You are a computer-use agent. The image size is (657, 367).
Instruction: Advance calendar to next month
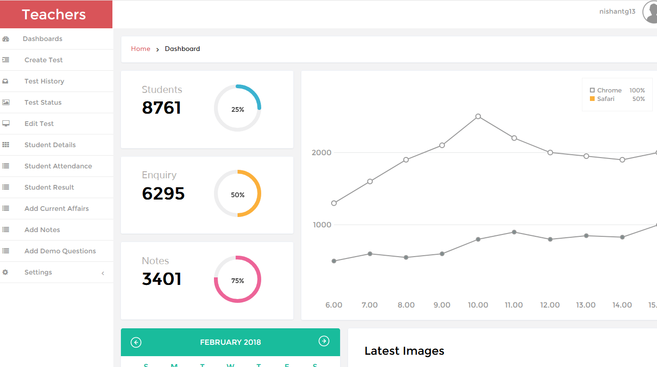point(324,341)
